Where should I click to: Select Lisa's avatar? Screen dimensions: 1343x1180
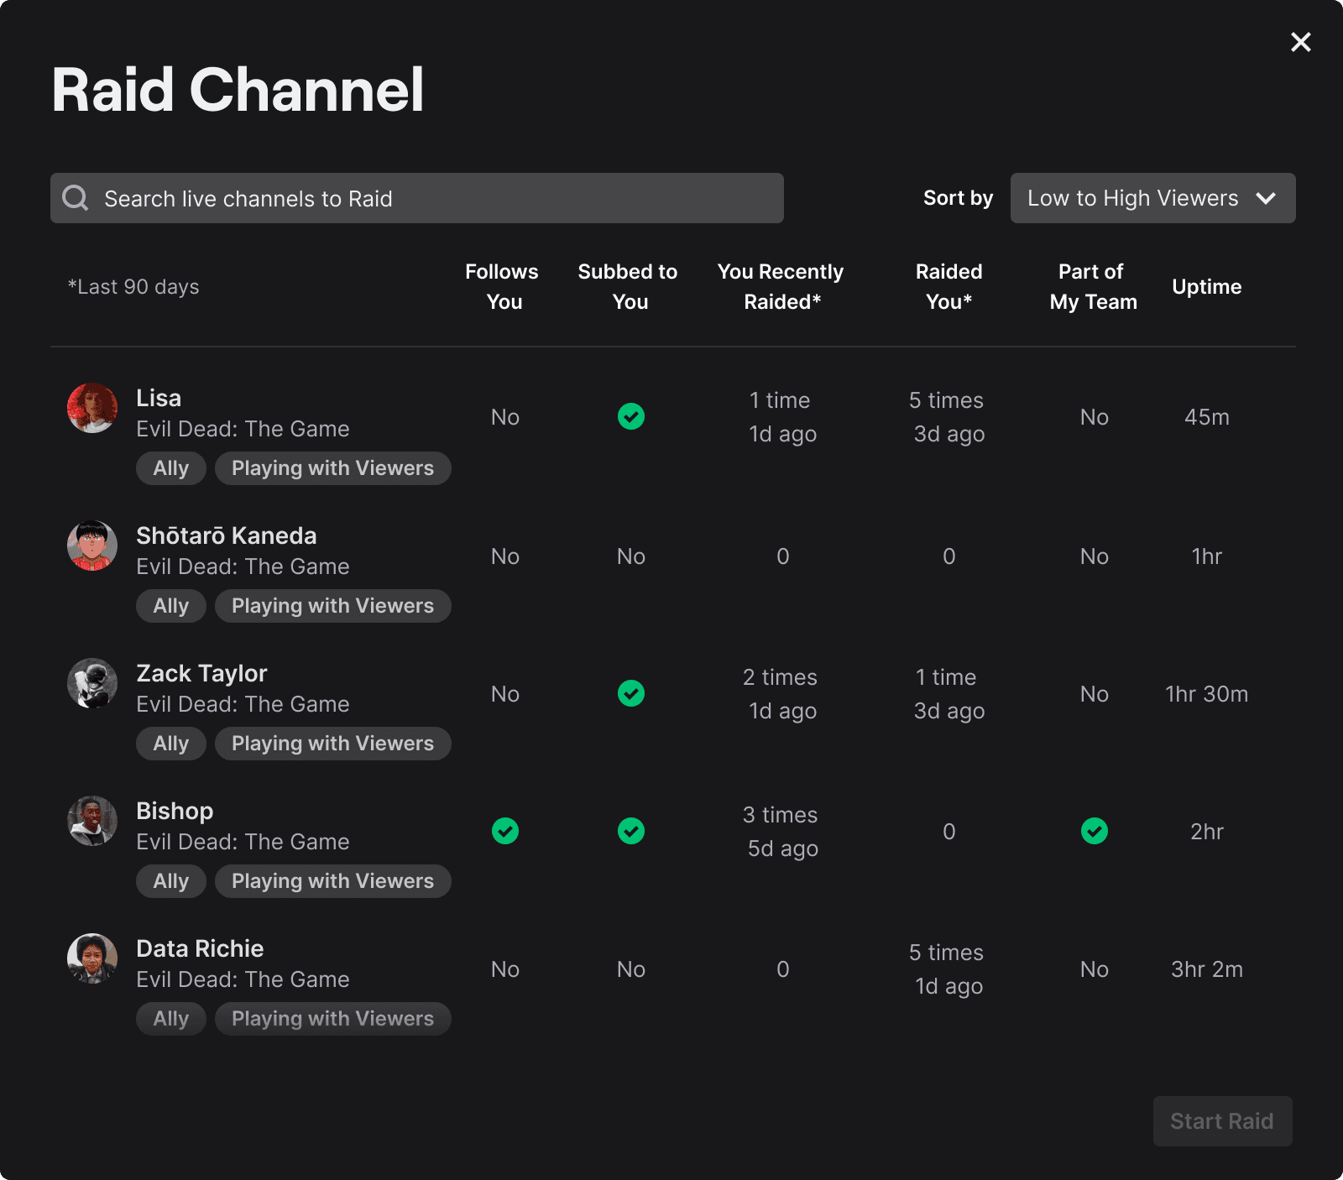tap(92, 408)
